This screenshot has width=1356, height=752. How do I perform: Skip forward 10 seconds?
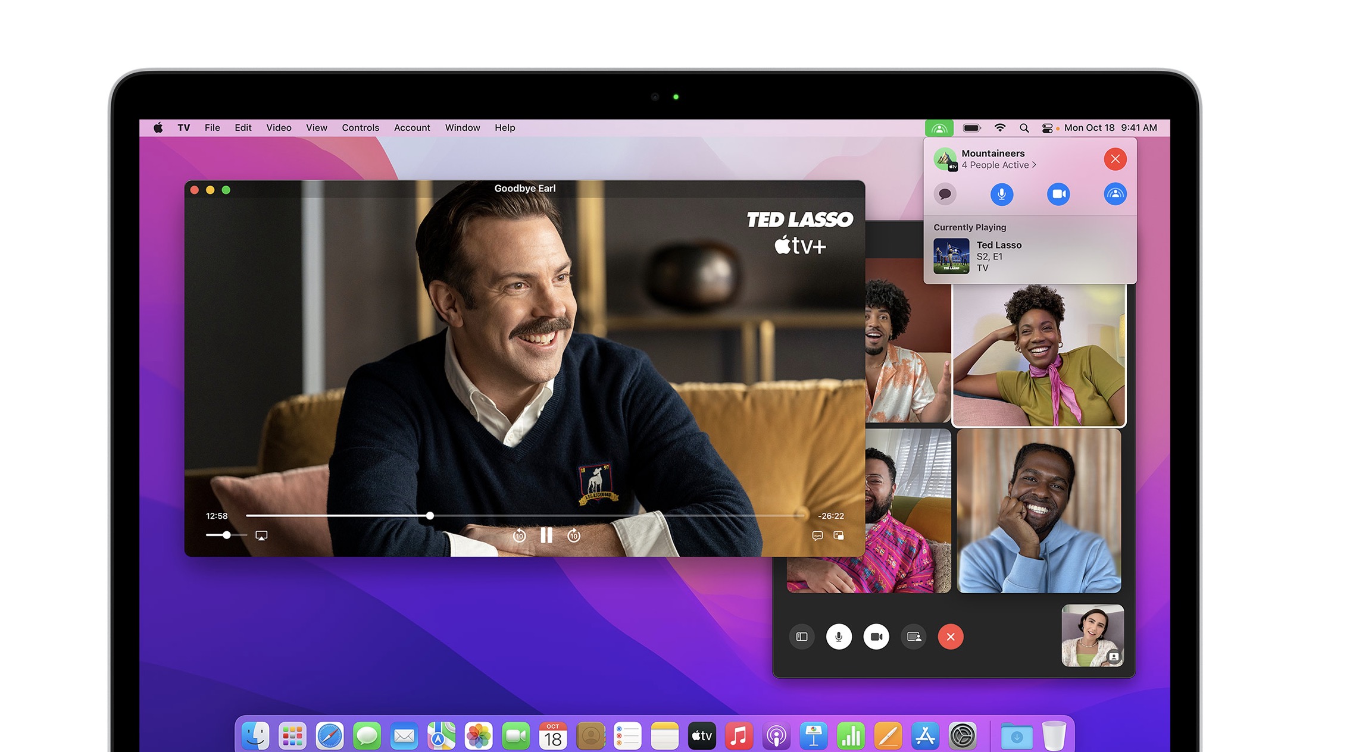pyautogui.click(x=574, y=536)
